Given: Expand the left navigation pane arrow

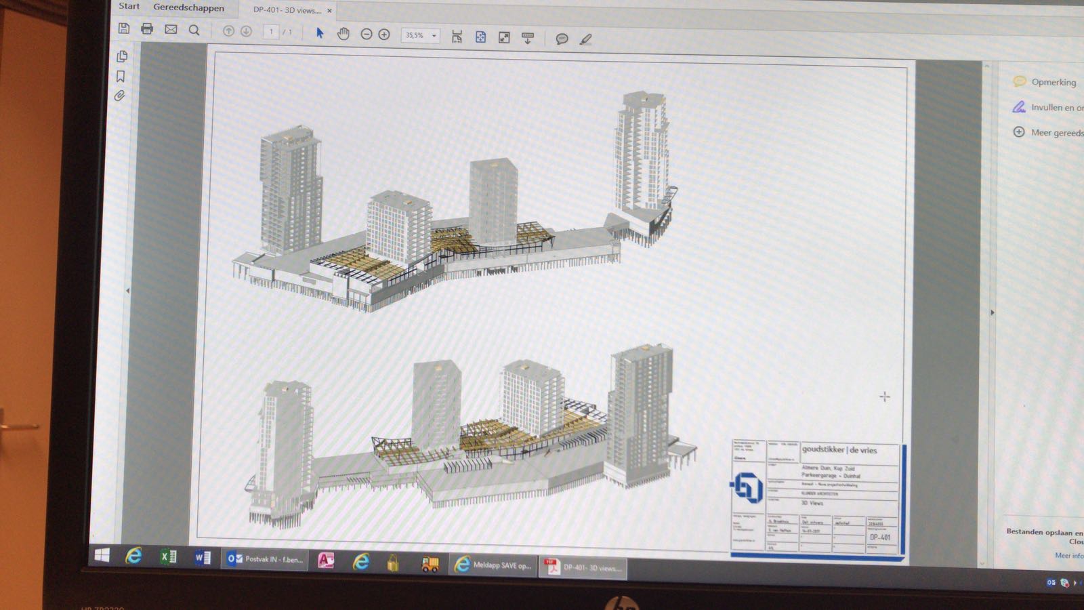Looking at the screenshot, I should point(128,291).
